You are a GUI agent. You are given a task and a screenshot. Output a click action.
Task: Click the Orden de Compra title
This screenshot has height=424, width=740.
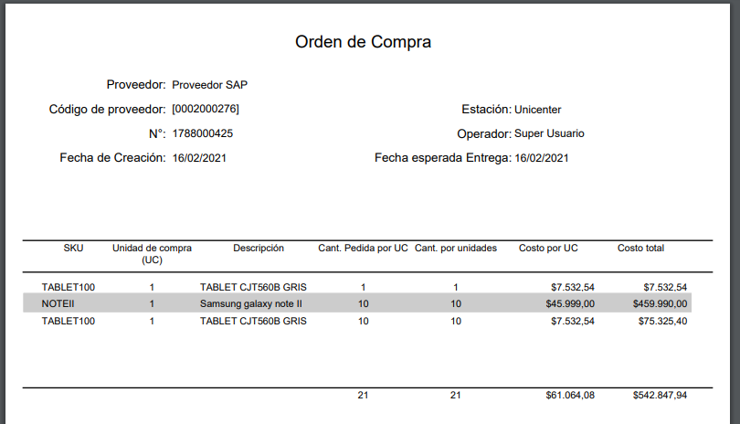(x=363, y=42)
